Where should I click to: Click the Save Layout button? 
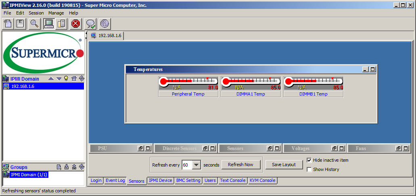point(284,165)
